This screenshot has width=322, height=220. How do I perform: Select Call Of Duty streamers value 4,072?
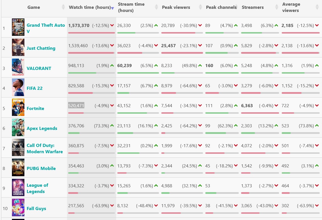point(246,146)
